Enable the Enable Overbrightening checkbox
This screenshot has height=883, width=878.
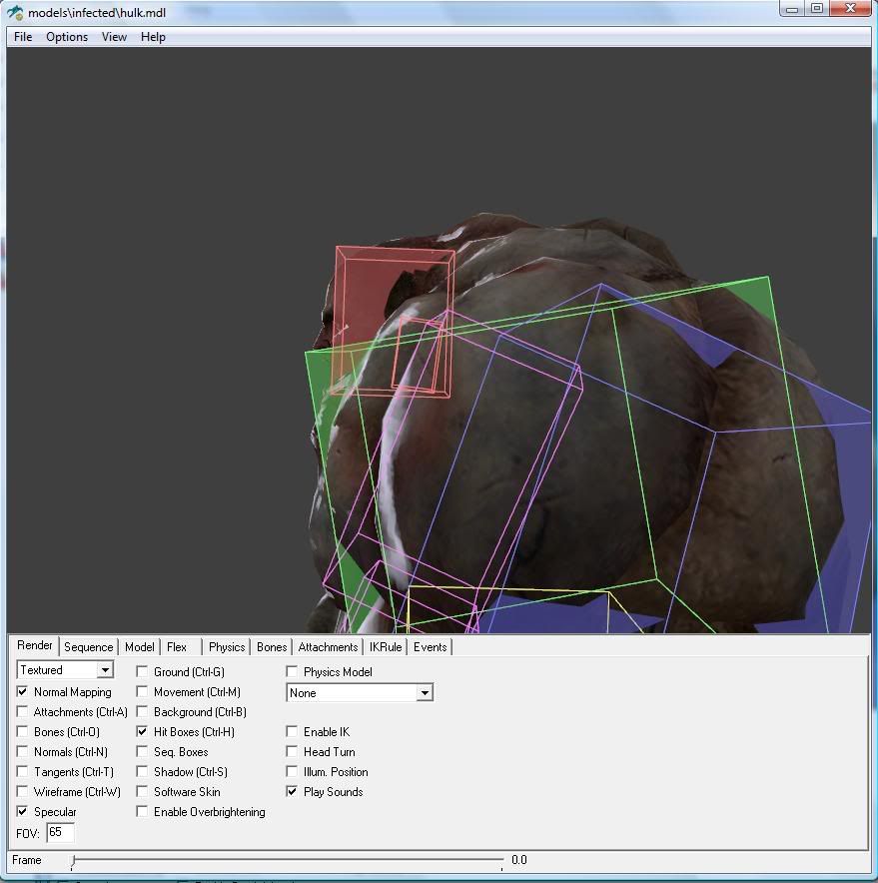click(x=142, y=811)
